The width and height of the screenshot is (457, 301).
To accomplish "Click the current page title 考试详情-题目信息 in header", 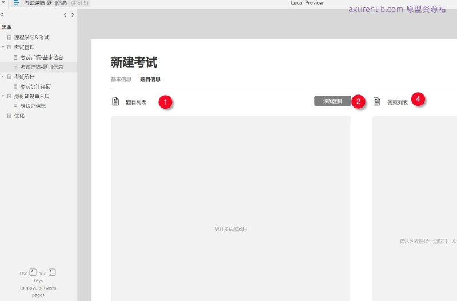I will pos(46,3).
